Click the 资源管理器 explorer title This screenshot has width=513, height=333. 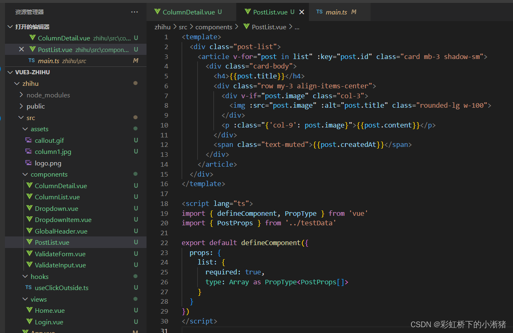pyautogui.click(x=30, y=12)
